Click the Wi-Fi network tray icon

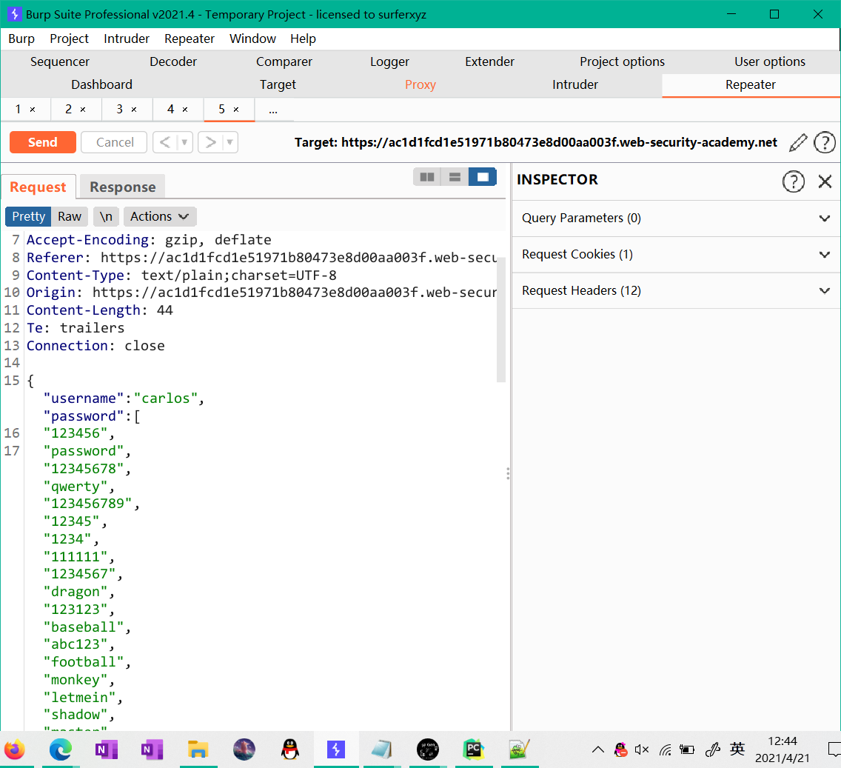pos(665,749)
